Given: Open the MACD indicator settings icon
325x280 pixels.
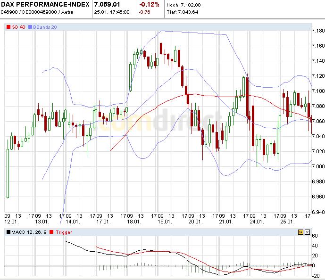Looking at the screenshot, I should (300, 232).
